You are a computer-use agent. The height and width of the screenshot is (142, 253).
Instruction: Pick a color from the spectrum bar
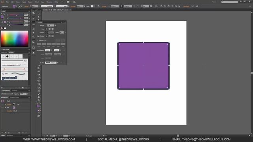(x=15, y=39)
